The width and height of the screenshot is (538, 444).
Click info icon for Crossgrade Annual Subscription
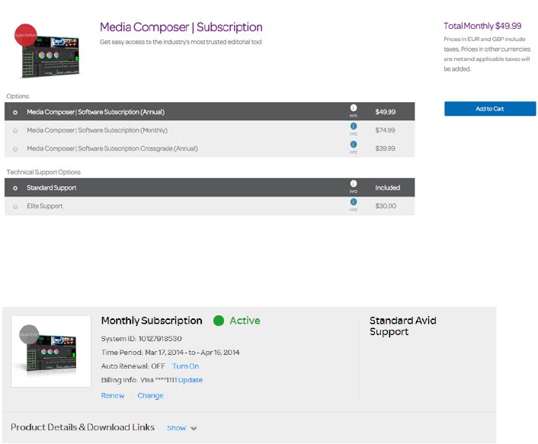[x=354, y=145]
